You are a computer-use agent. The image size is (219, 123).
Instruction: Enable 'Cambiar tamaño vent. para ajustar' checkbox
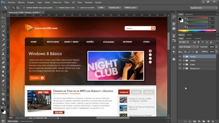[x=24, y=8]
